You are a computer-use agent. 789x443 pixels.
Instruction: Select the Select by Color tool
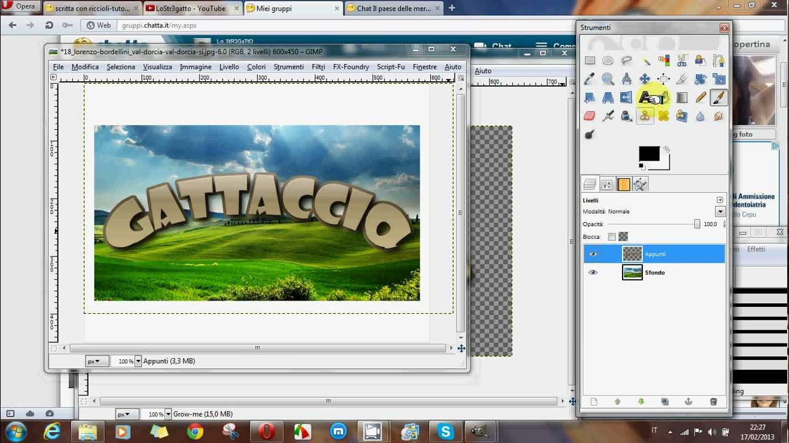663,60
